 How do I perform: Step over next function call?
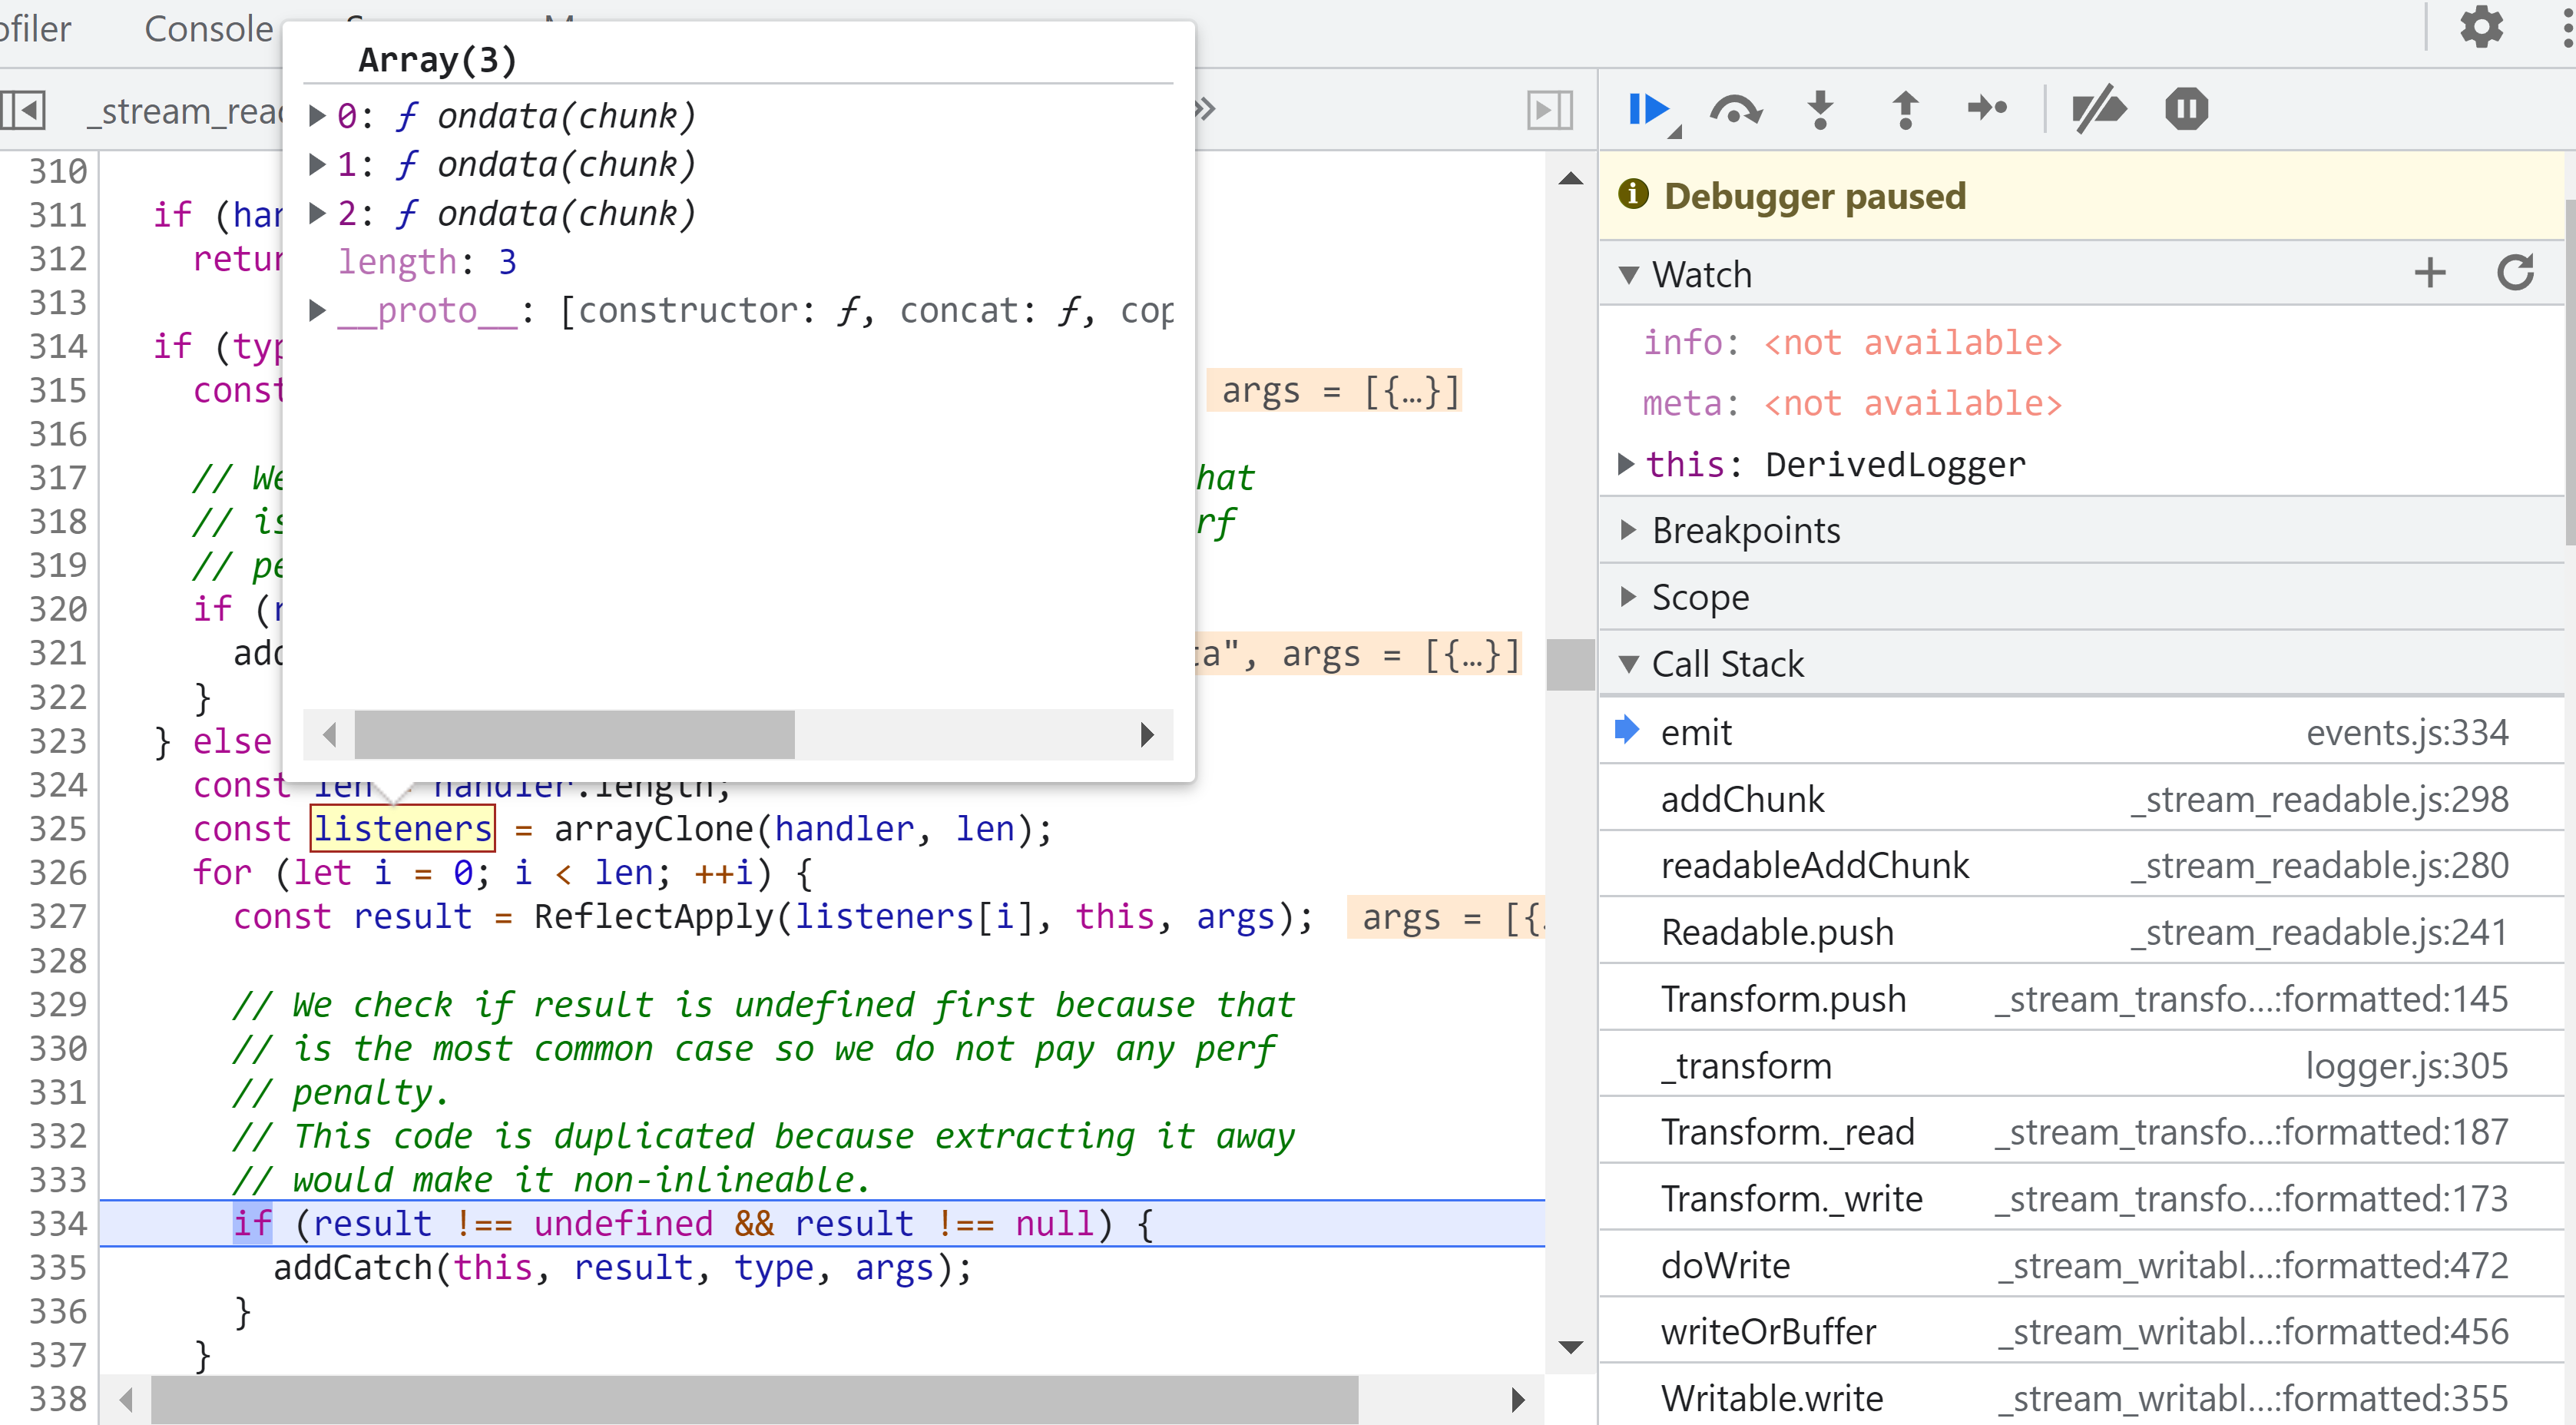[1735, 109]
